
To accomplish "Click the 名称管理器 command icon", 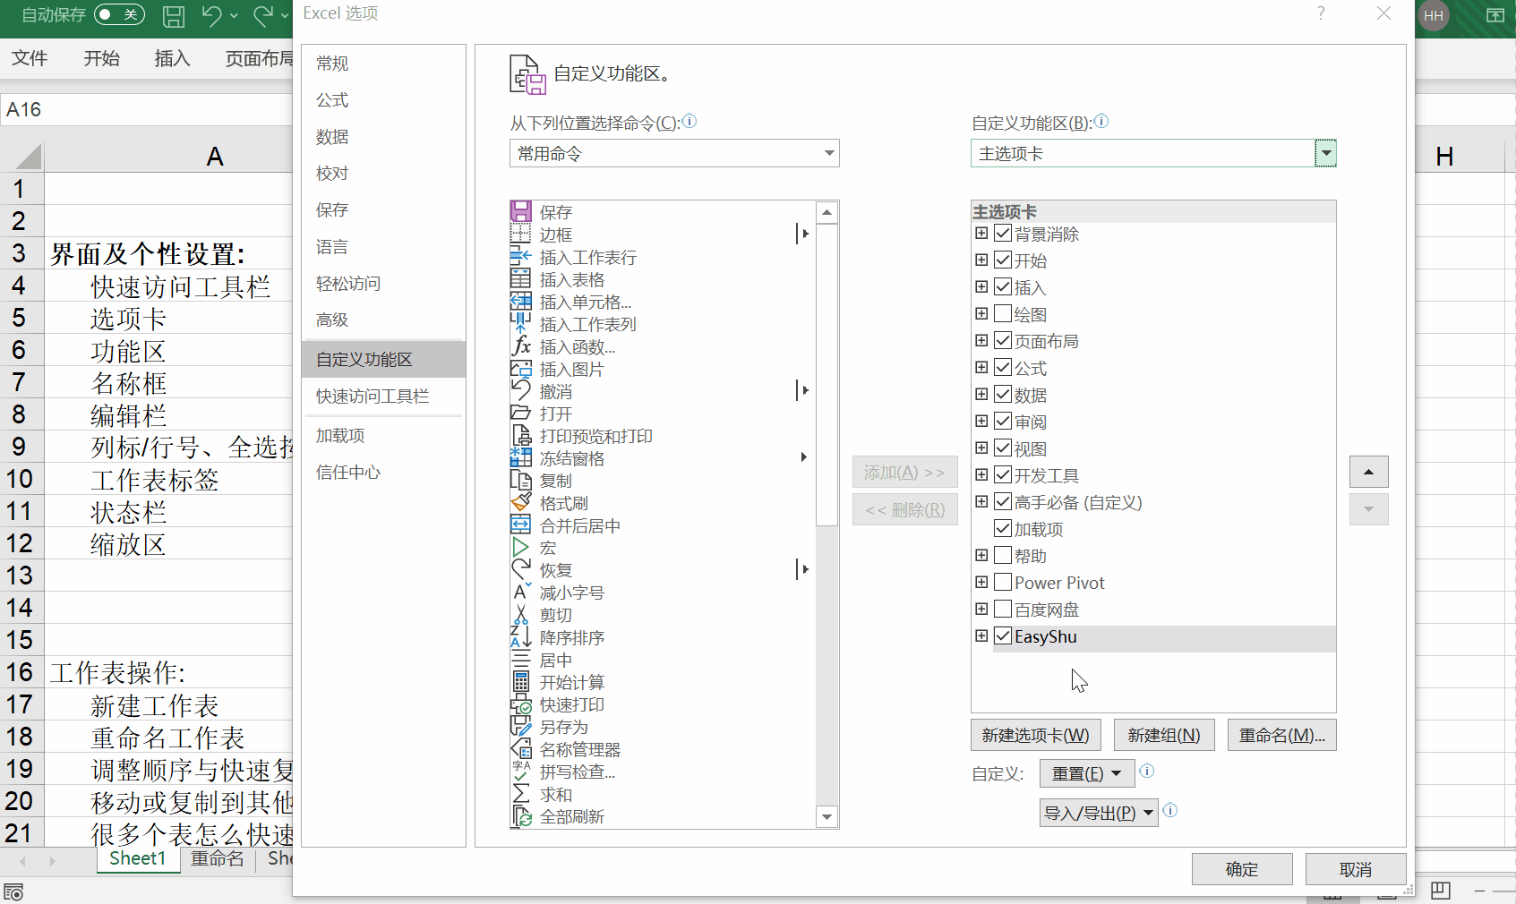I will point(521,749).
